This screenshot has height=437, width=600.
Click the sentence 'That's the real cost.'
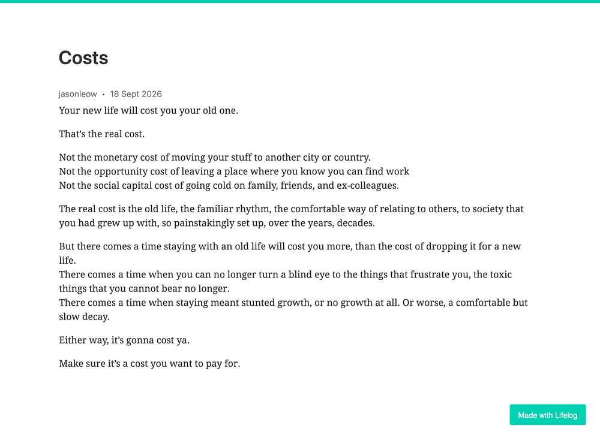[x=102, y=134]
